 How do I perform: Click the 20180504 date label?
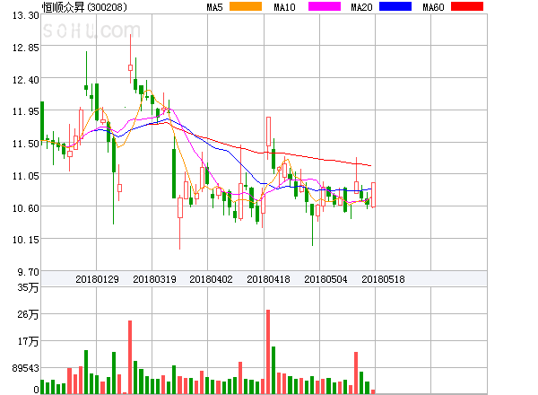(325, 279)
